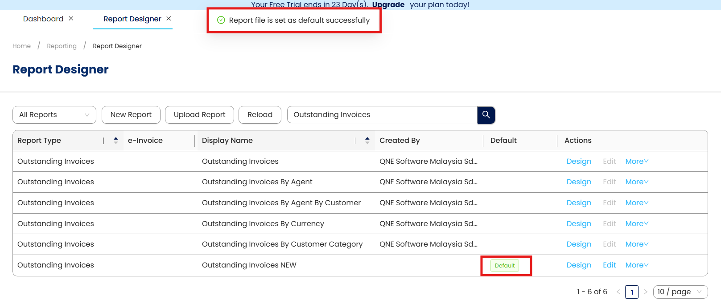The width and height of the screenshot is (721, 308).
Task: Go to previous page arrow
Action: click(618, 292)
